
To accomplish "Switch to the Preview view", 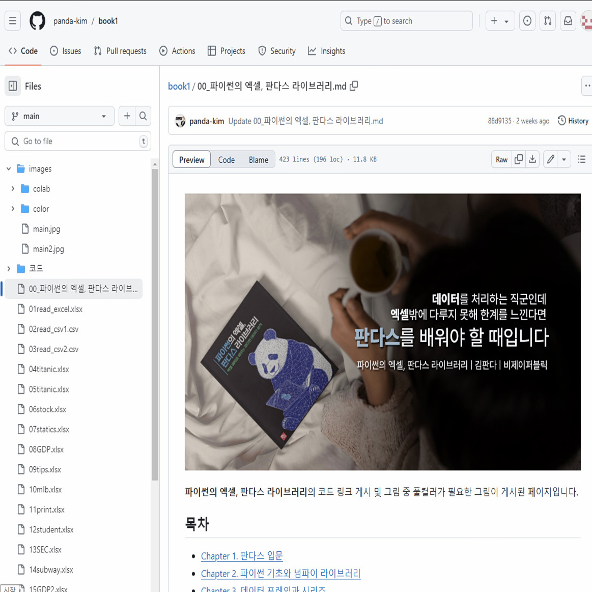I will (192, 159).
